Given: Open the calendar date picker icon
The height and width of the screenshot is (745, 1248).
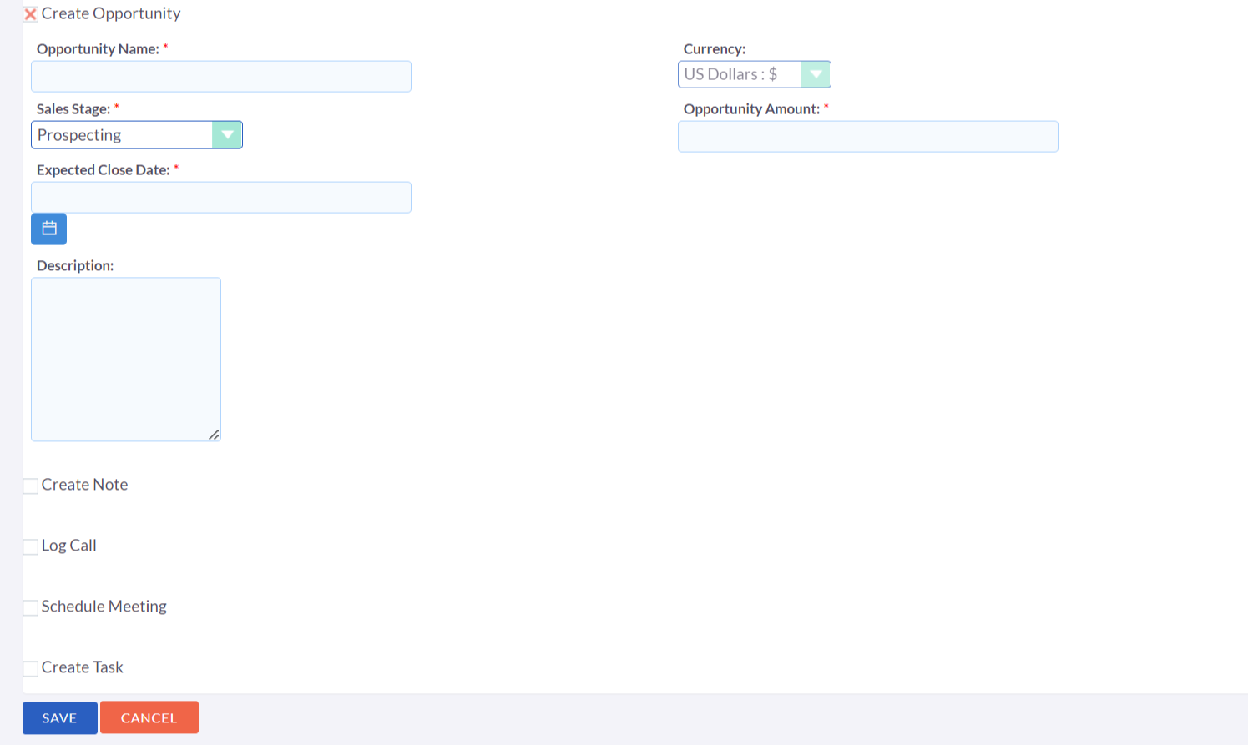Looking at the screenshot, I should point(48,229).
